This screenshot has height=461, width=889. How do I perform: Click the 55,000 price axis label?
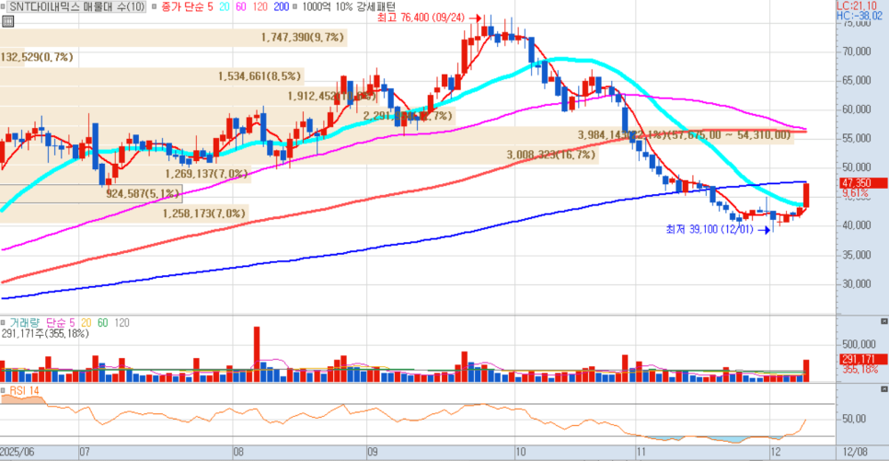point(857,138)
